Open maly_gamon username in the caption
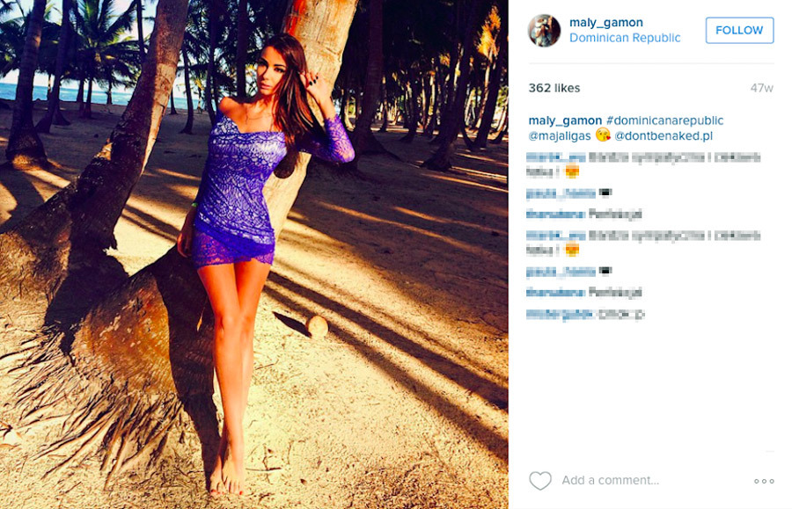This screenshot has height=509, width=792. click(x=565, y=120)
